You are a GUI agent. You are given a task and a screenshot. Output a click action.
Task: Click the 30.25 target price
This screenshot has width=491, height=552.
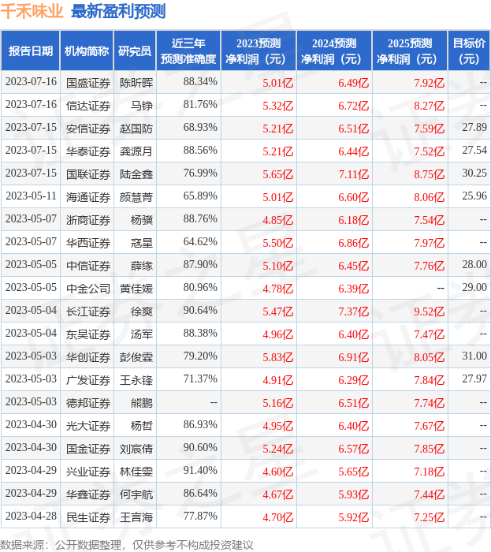point(474,173)
